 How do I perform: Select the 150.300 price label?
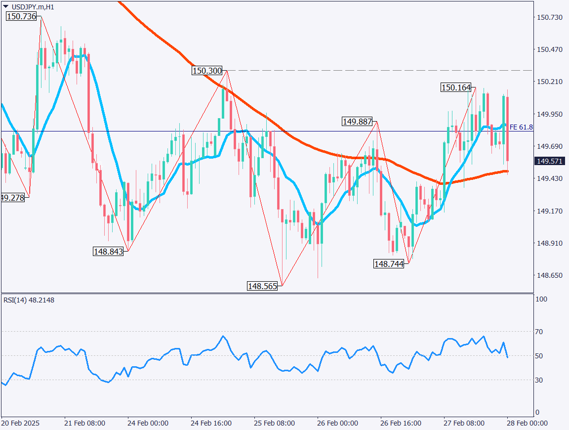pyautogui.click(x=207, y=71)
